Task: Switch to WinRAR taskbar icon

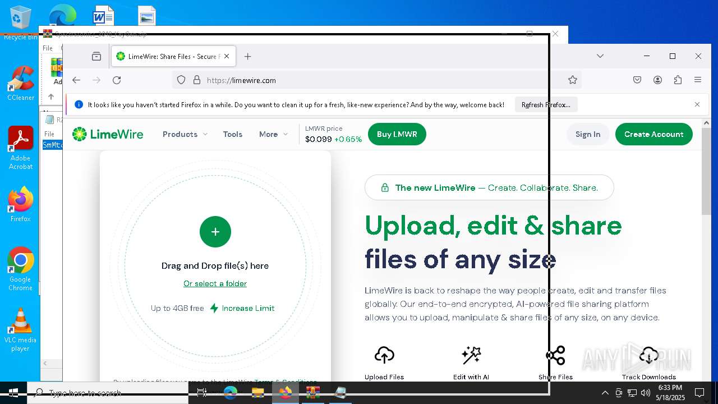Action: [312, 393]
